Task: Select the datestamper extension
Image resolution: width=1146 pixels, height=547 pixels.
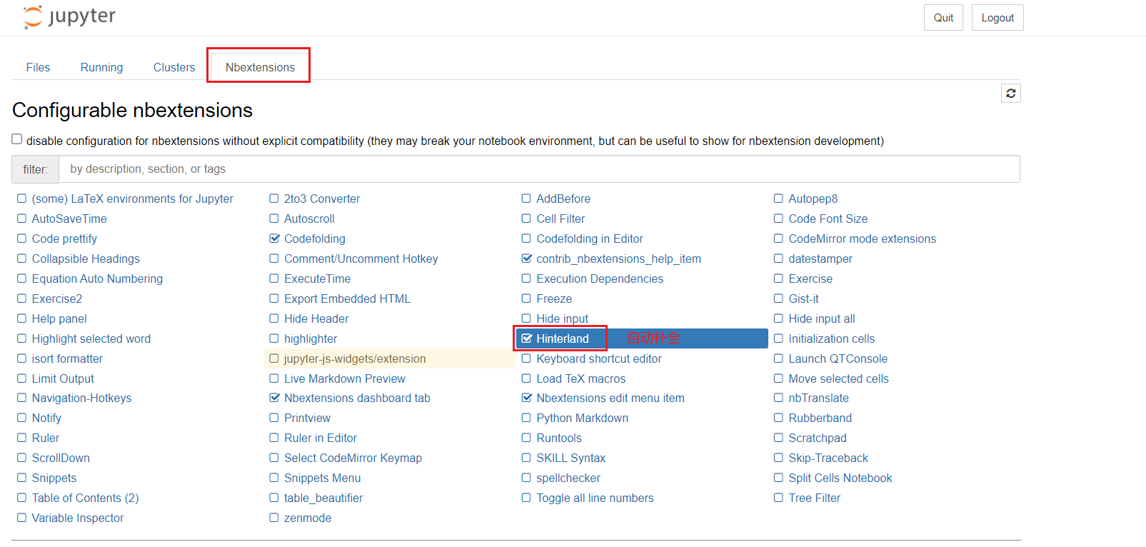Action: point(820,259)
